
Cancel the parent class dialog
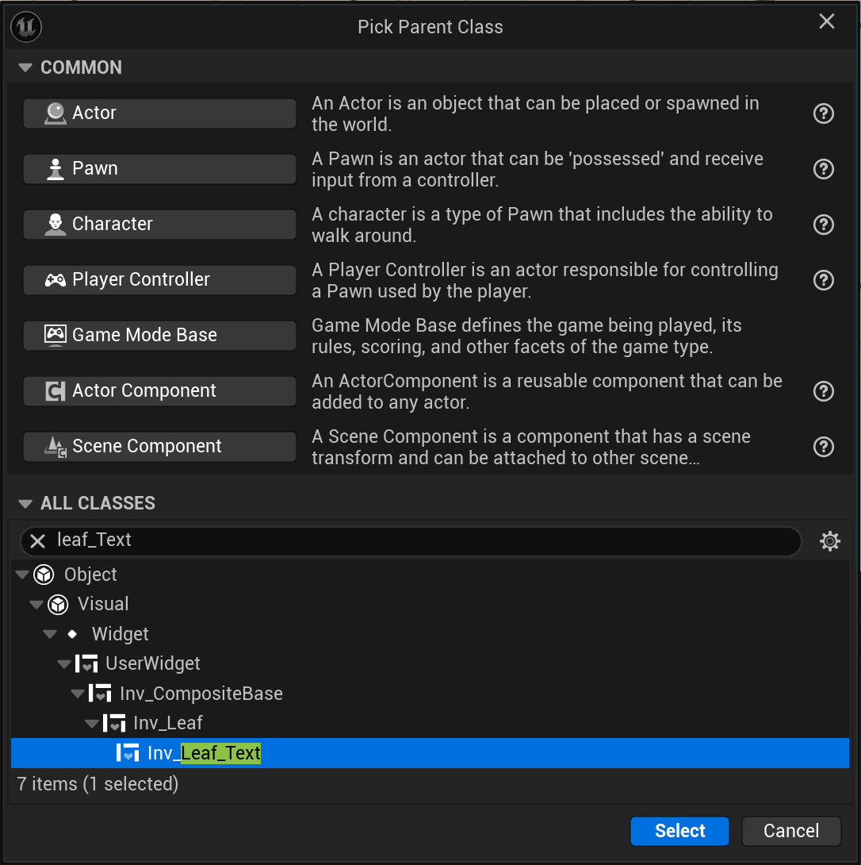[x=790, y=831]
